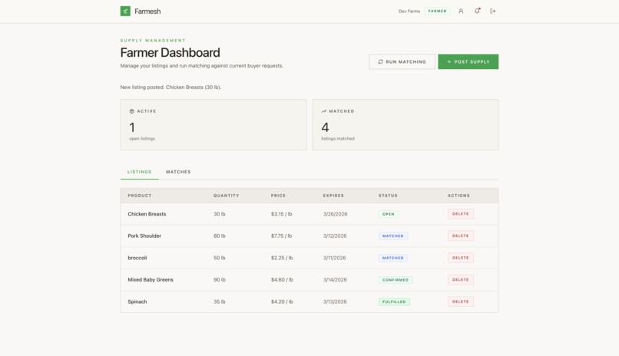Click the new listing posted notice
Image resolution: width=619 pixels, height=356 pixels.
tap(171, 87)
